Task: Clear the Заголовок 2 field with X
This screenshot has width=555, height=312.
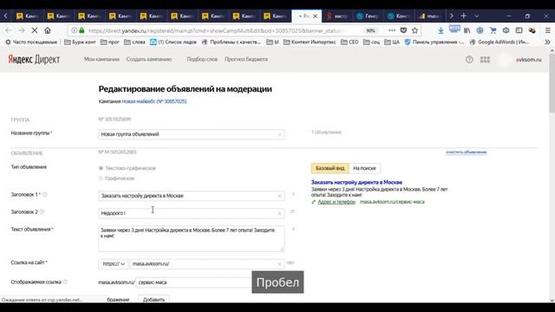Action: (279, 213)
